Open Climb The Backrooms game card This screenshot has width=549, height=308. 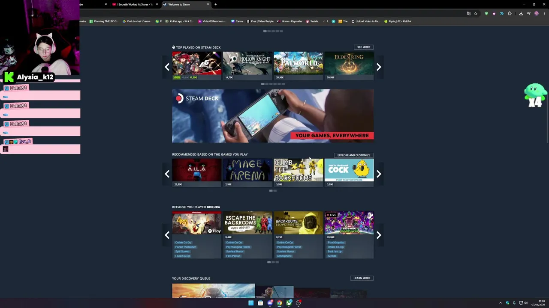pyautogui.click(x=298, y=172)
